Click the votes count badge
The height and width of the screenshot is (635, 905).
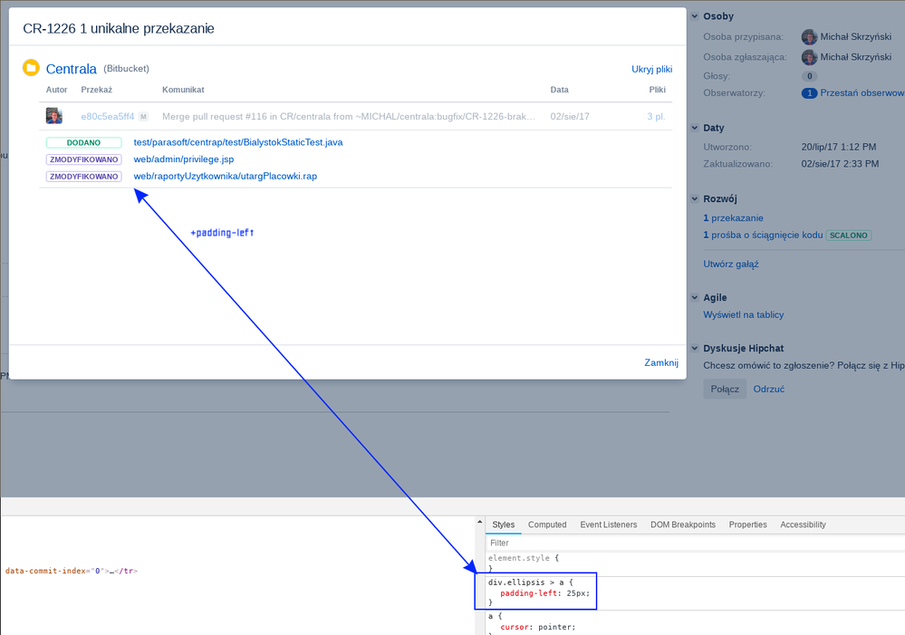[x=809, y=77]
